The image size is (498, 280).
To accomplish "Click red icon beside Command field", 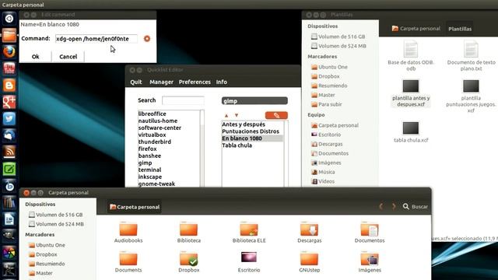I will (x=147, y=39).
